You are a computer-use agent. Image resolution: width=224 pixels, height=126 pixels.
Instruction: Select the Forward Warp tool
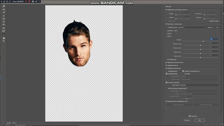(4, 6)
